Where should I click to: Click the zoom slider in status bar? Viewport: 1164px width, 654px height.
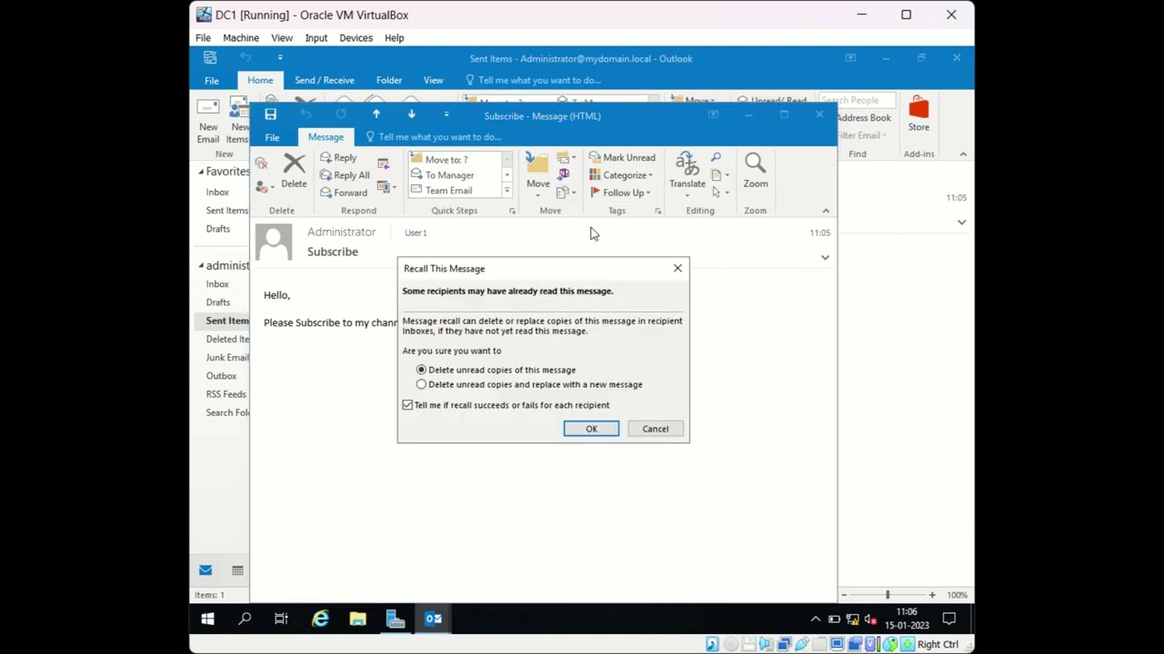(x=888, y=595)
